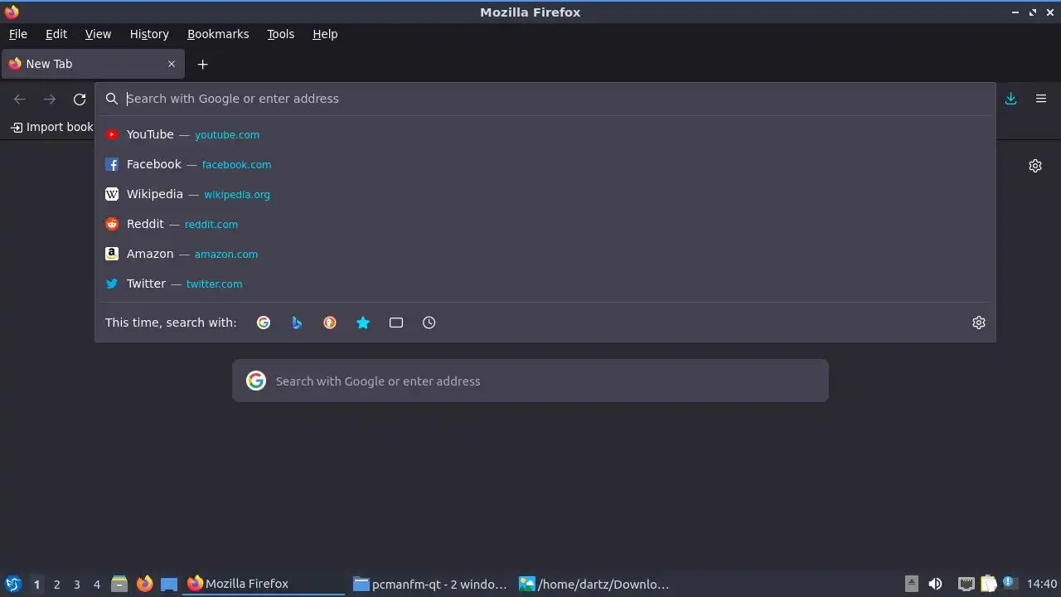Switch to pcmanfm-qt taskbar entry
The width and height of the screenshot is (1061, 597).
point(429,584)
